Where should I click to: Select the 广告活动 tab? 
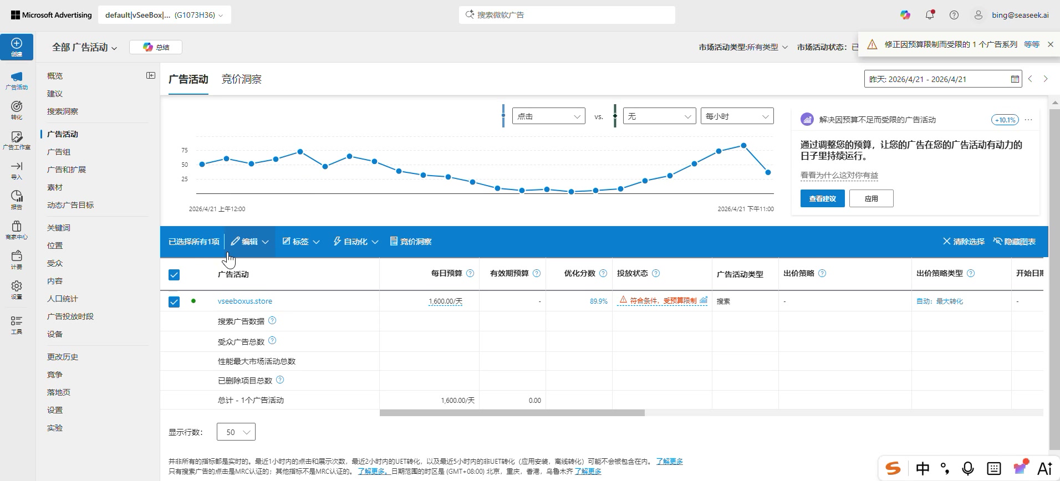tap(188, 79)
